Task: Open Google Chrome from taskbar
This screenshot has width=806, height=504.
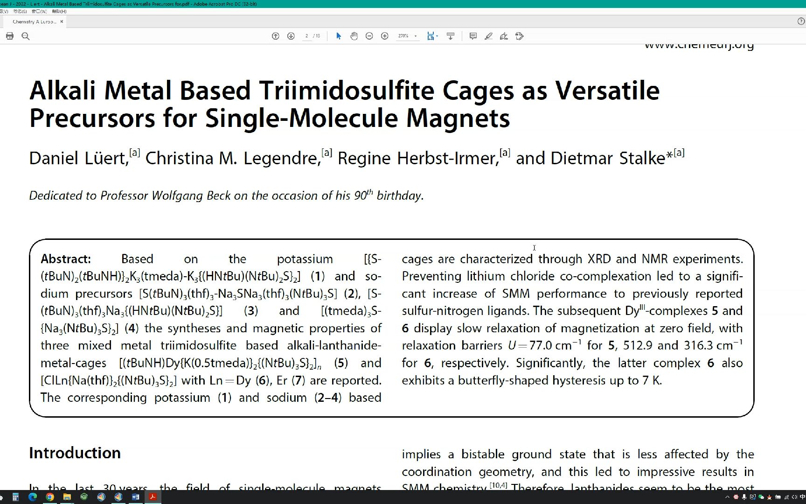Action: 50,497
